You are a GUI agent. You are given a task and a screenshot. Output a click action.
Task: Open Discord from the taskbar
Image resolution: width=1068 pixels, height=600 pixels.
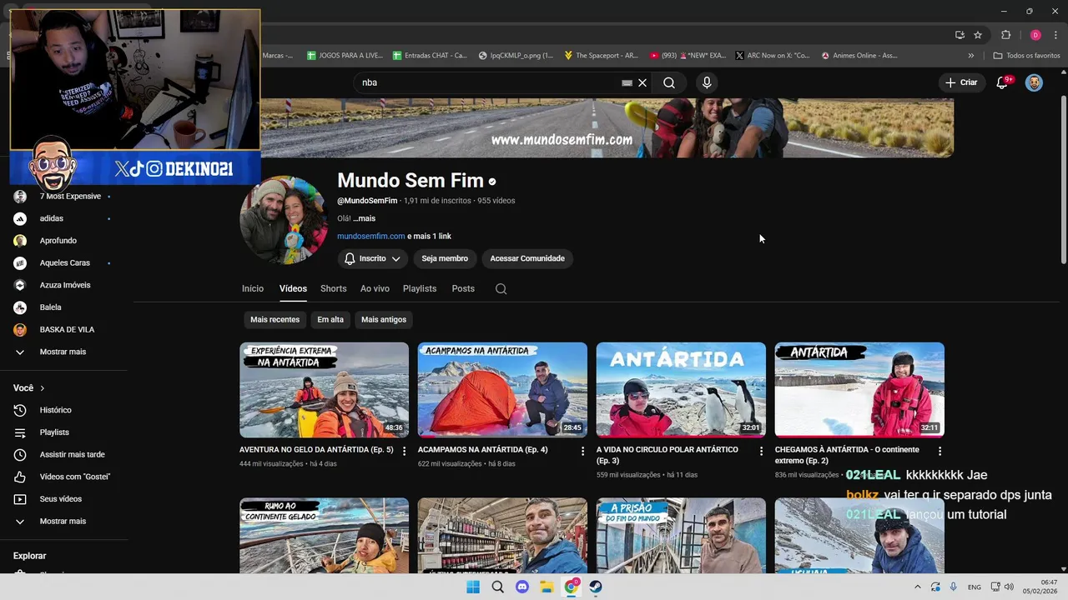point(522,587)
